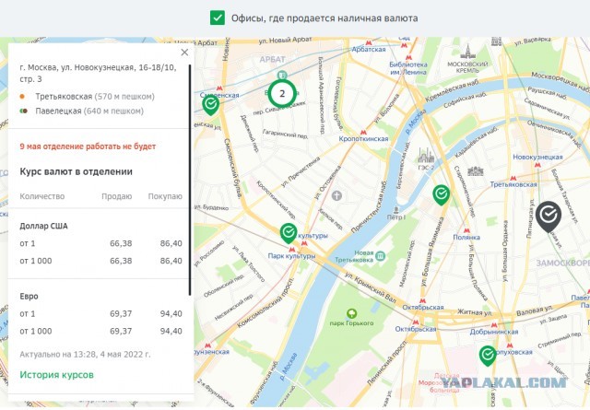Click the dollar sell rate 66,38 for от 1 000
Screen dimensions: 590x410
[121, 261]
